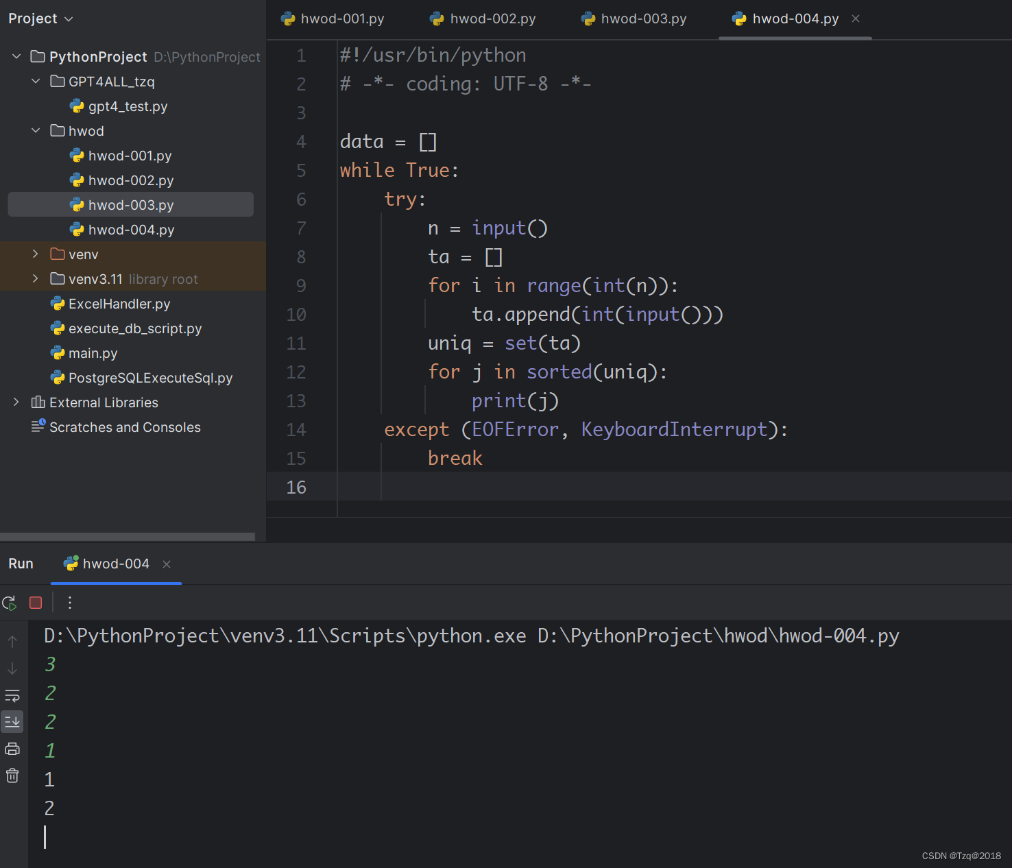This screenshot has height=868, width=1012.
Task: Collapse the PythonProject root folder
Action: click(16, 56)
